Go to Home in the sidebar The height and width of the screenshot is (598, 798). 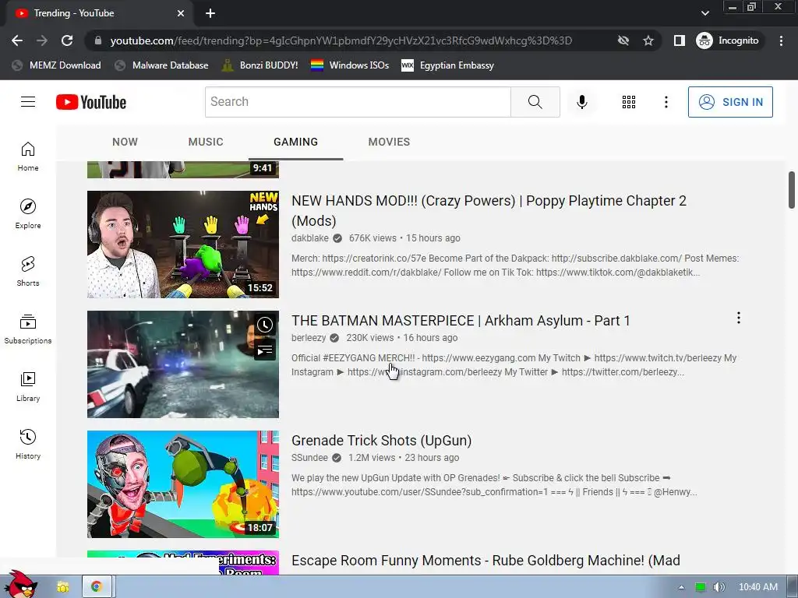click(28, 156)
